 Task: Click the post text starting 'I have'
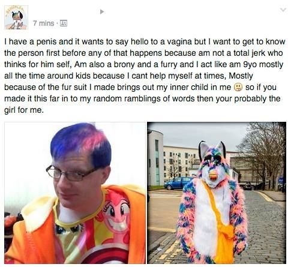click(x=145, y=76)
